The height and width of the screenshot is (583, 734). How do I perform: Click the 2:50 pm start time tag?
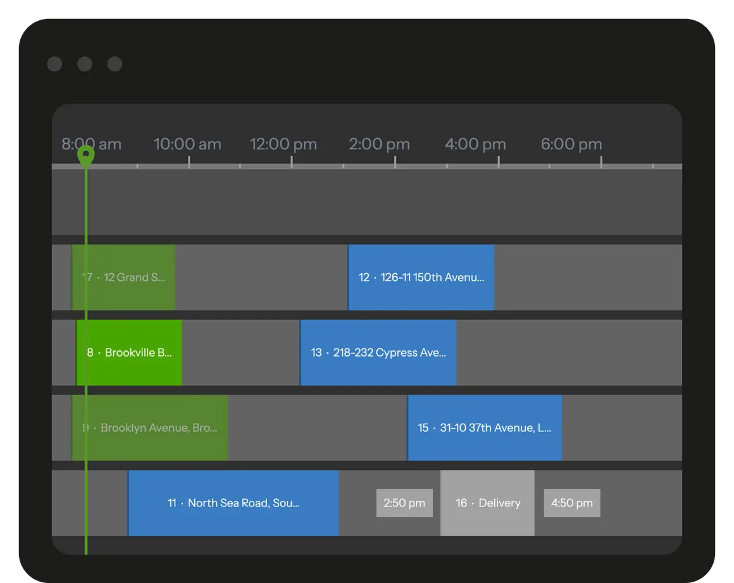tap(404, 503)
